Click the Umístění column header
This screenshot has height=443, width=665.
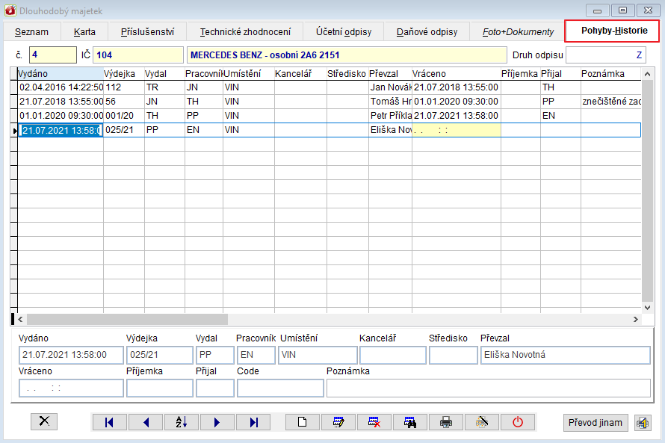coord(249,74)
